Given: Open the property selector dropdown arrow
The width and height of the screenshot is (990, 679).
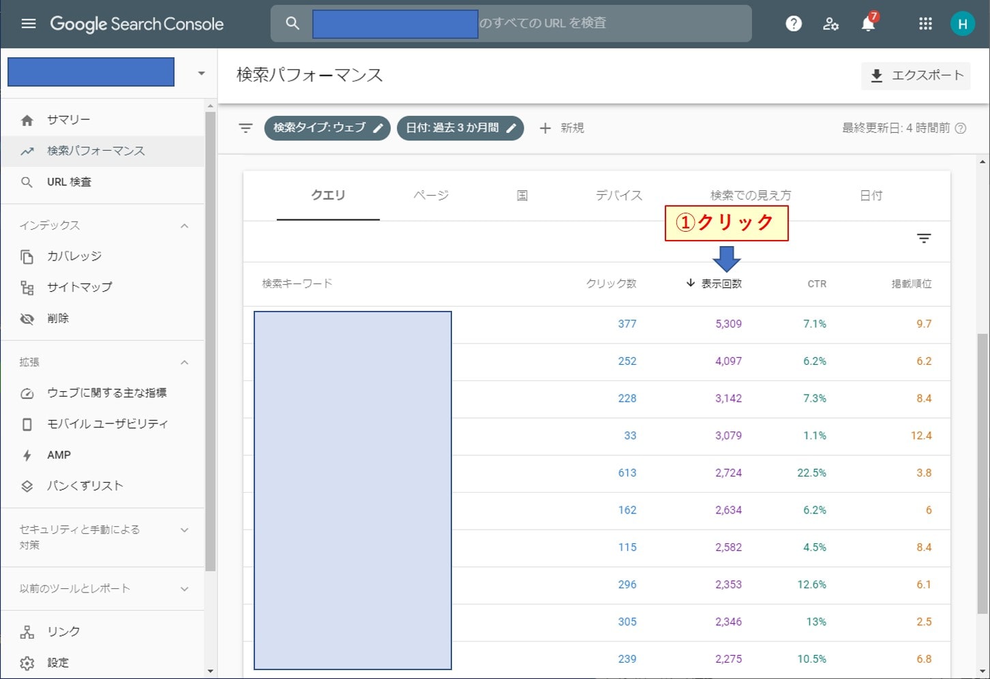Looking at the screenshot, I should tap(201, 73).
